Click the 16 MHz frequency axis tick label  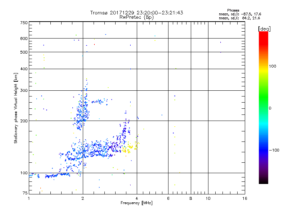click(x=245, y=198)
